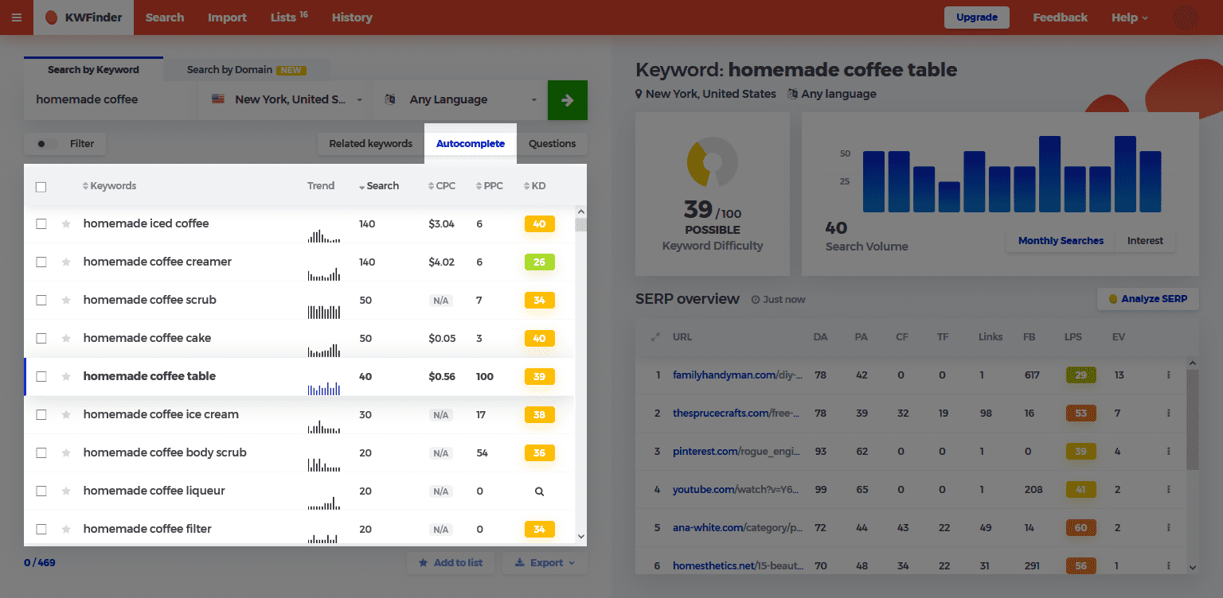Expand the Export dropdown
This screenshot has height=598, width=1223.
(x=545, y=563)
